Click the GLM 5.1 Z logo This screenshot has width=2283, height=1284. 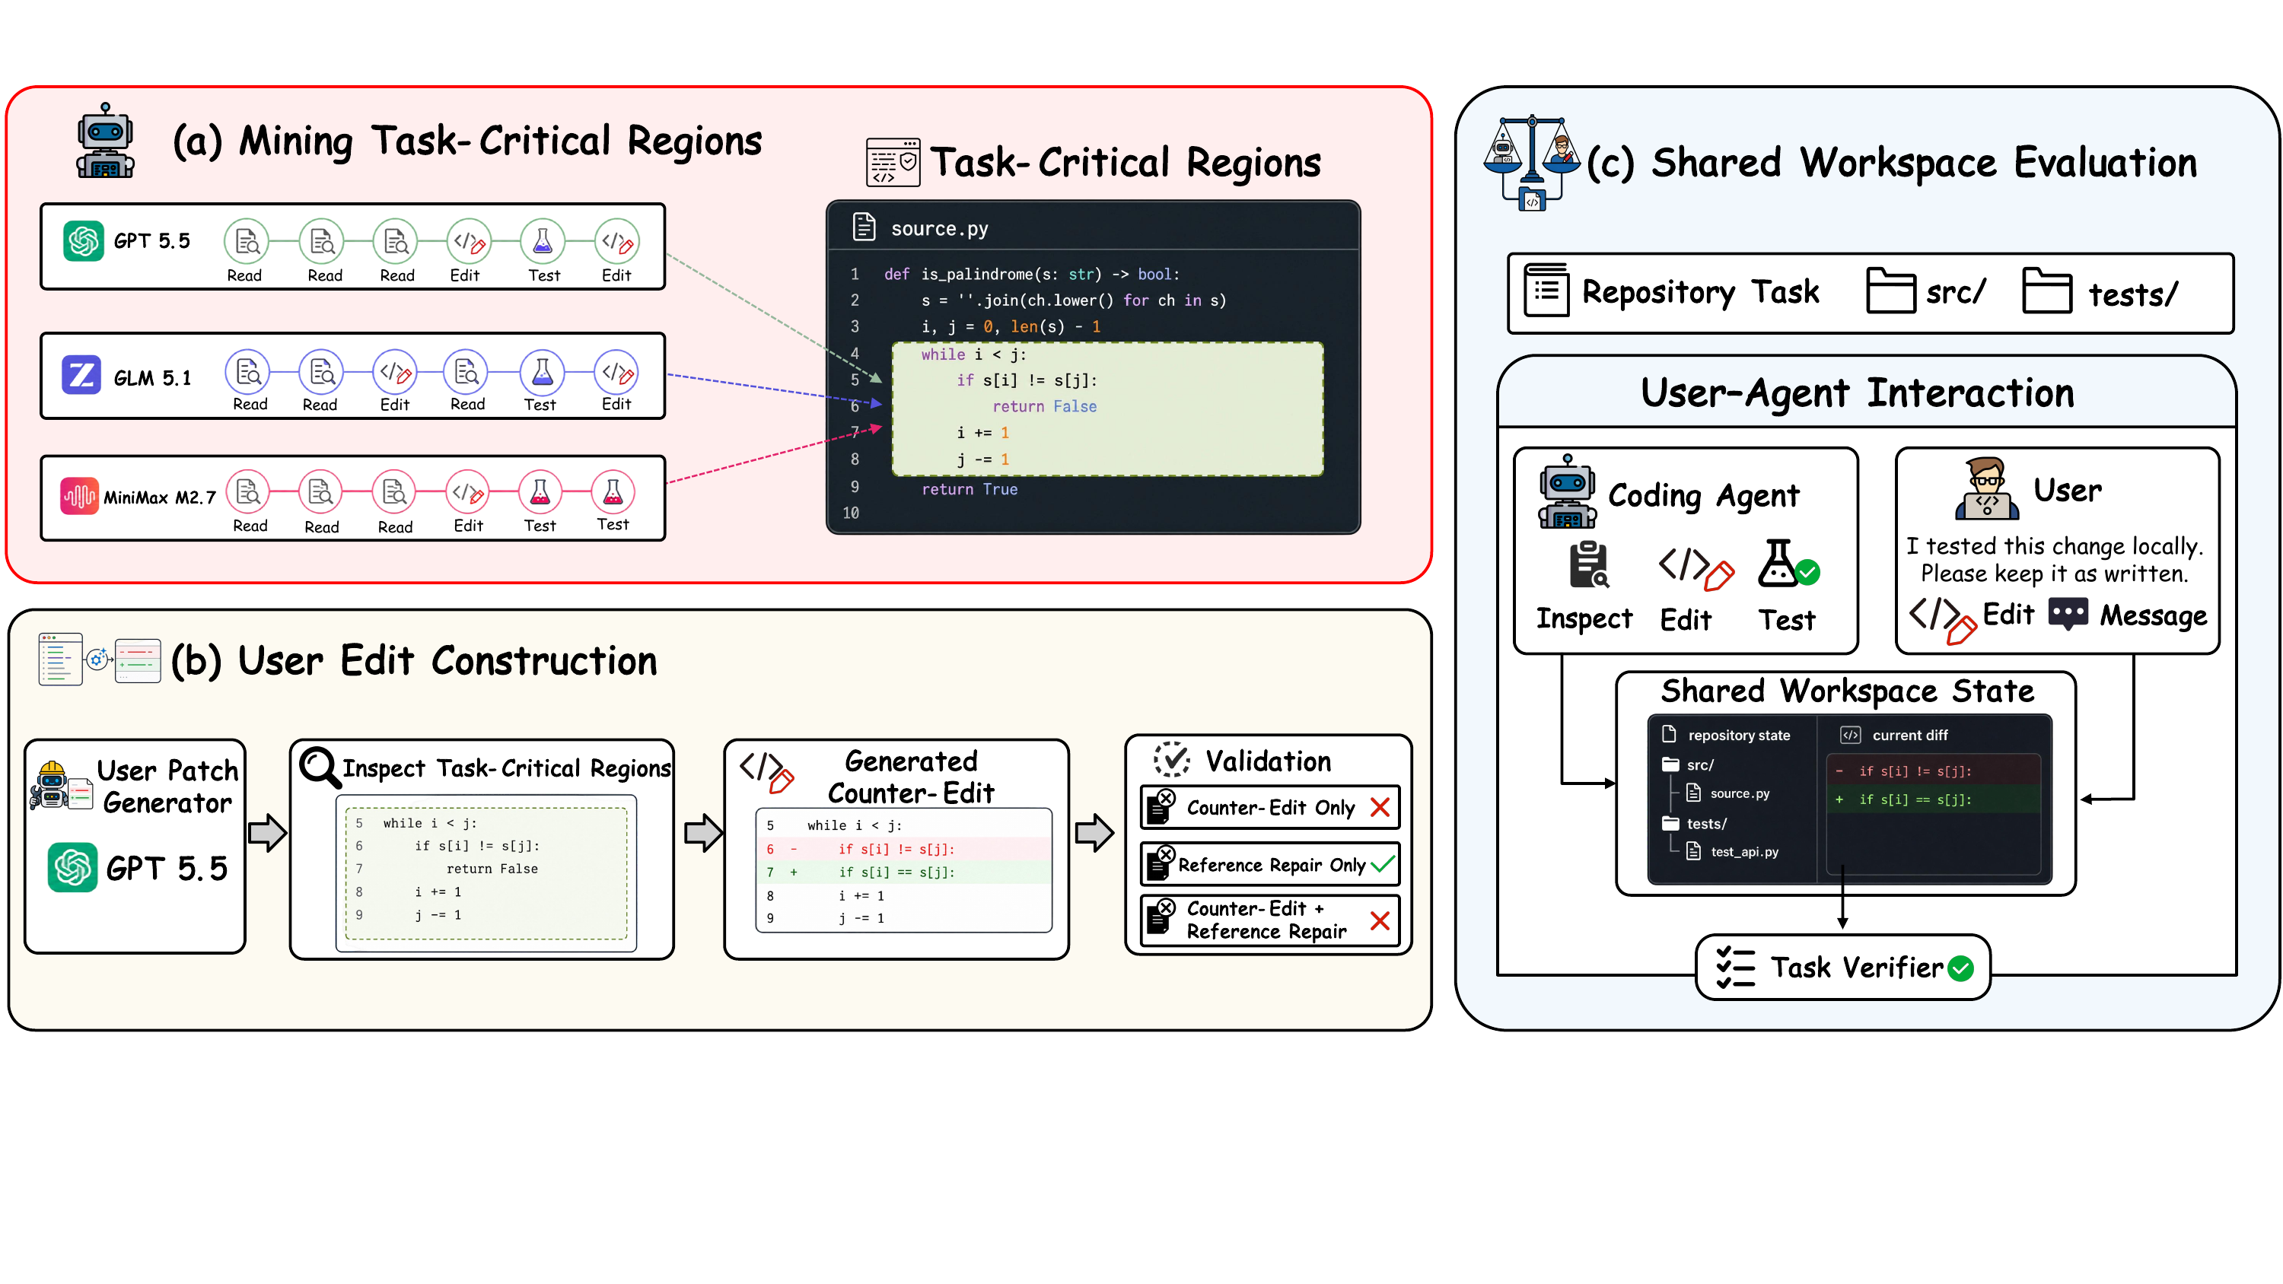point(81,375)
